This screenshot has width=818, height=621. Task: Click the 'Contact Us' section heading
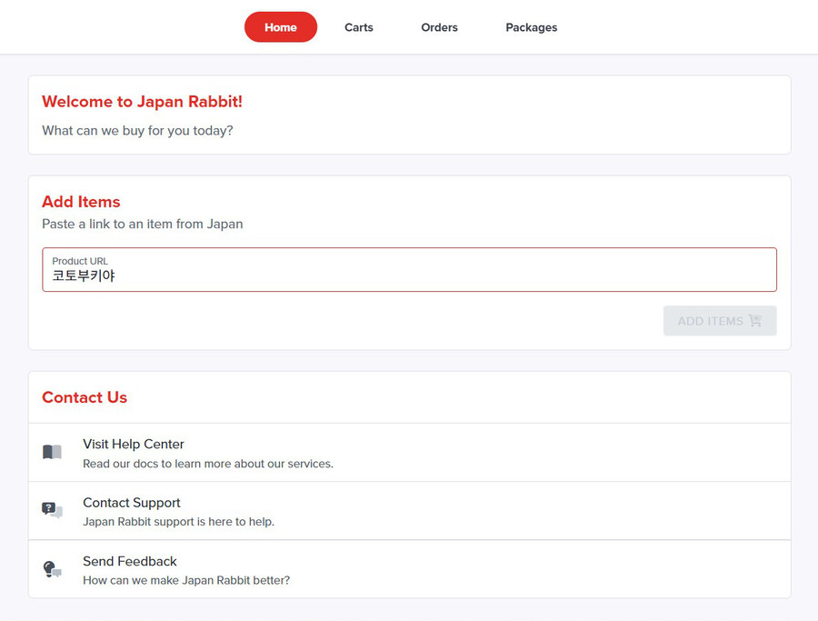coord(85,397)
